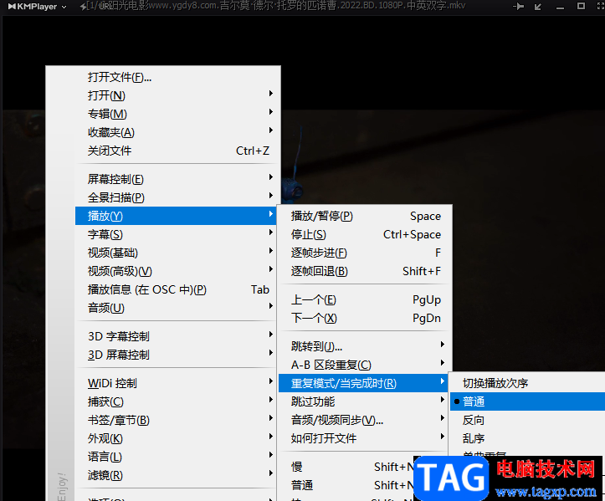The image size is (605, 501).
Task: Click the mkv file name in title bar
Action: click(276, 6)
